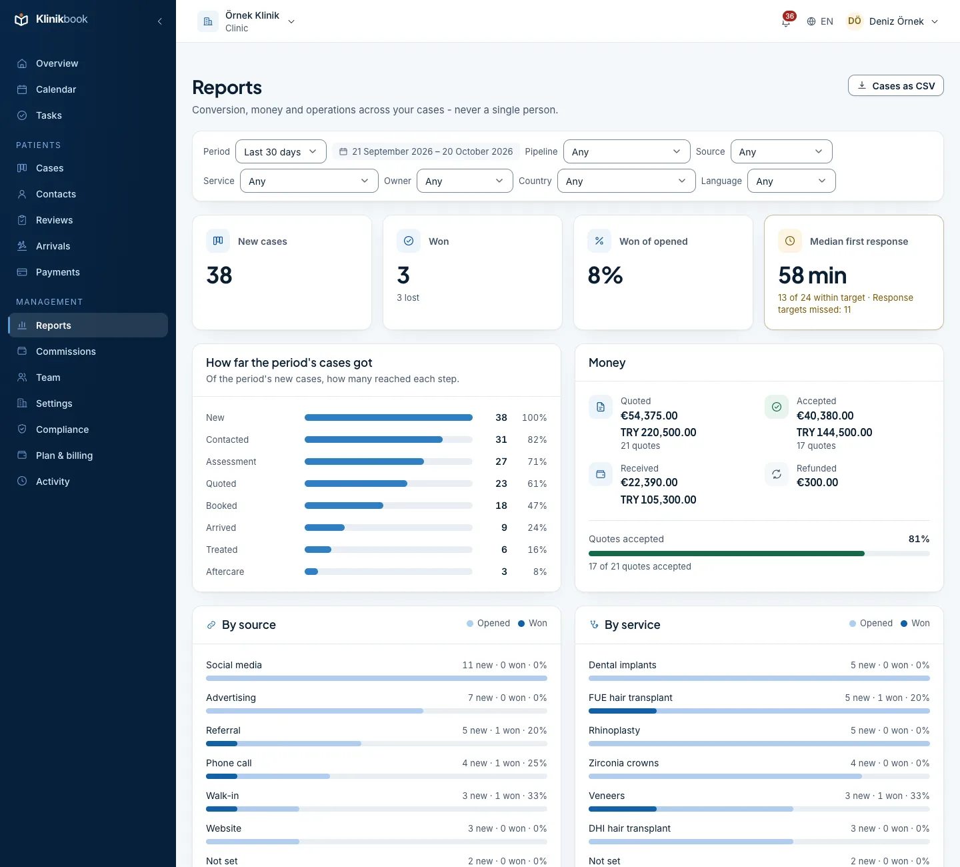Click the Arrivals plane icon

[x=22, y=246]
